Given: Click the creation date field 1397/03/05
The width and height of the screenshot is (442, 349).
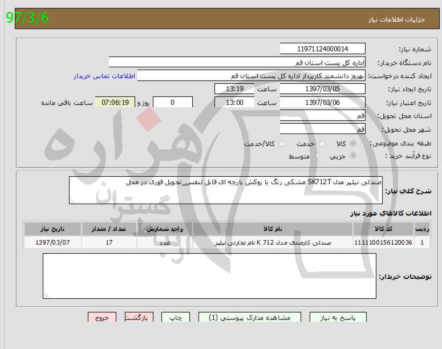Looking at the screenshot, I should (323, 89).
